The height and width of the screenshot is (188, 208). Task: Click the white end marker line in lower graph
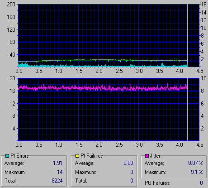pyautogui.click(x=187, y=109)
